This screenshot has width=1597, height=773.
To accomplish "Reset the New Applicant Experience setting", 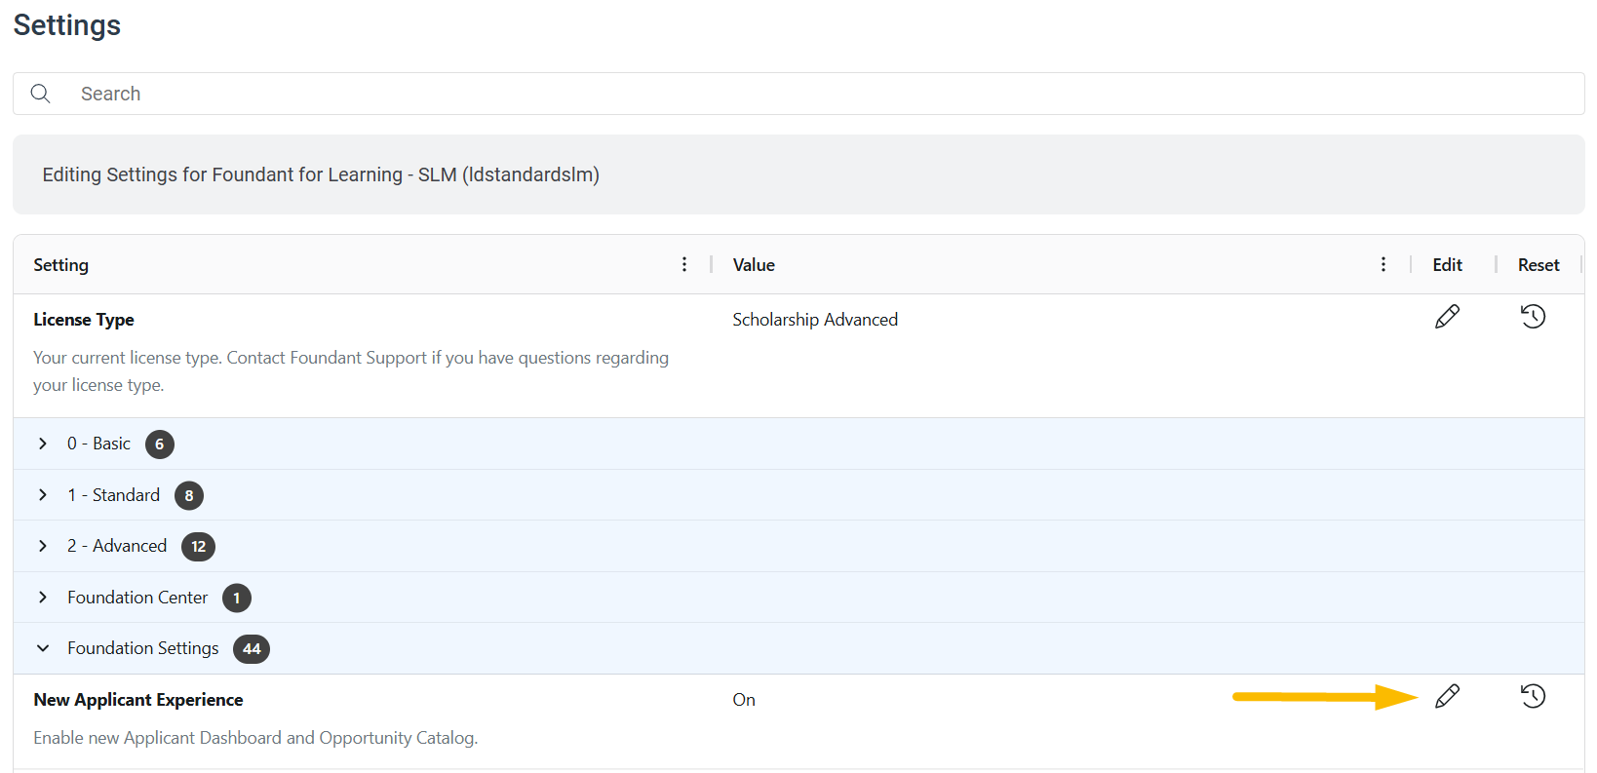I will click(x=1533, y=696).
